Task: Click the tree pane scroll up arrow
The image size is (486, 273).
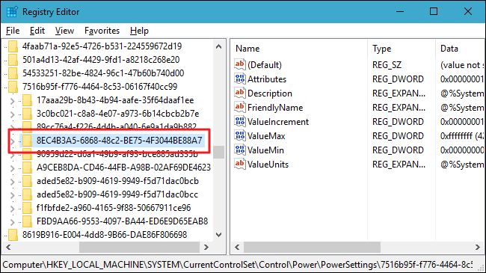Action: [219, 46]
